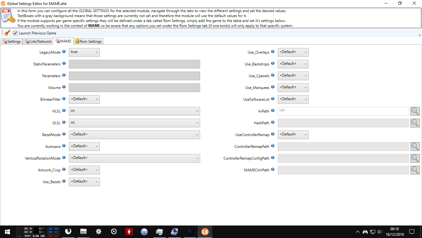The height and width of the screenshot is (238, 422).
Task: Browse for HashPath with magnifier button
Action: [x=415, y=123]
